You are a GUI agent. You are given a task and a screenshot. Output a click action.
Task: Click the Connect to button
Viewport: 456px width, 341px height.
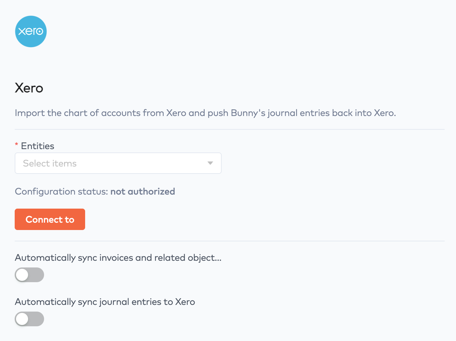(x=50, y=219)
